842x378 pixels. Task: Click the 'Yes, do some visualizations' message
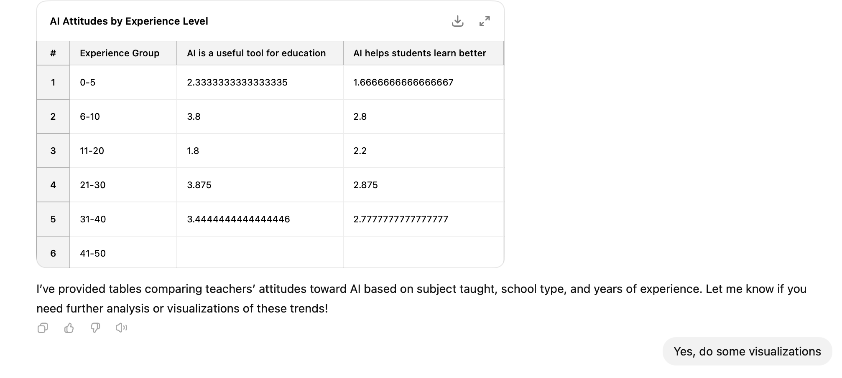pos(747,351)
